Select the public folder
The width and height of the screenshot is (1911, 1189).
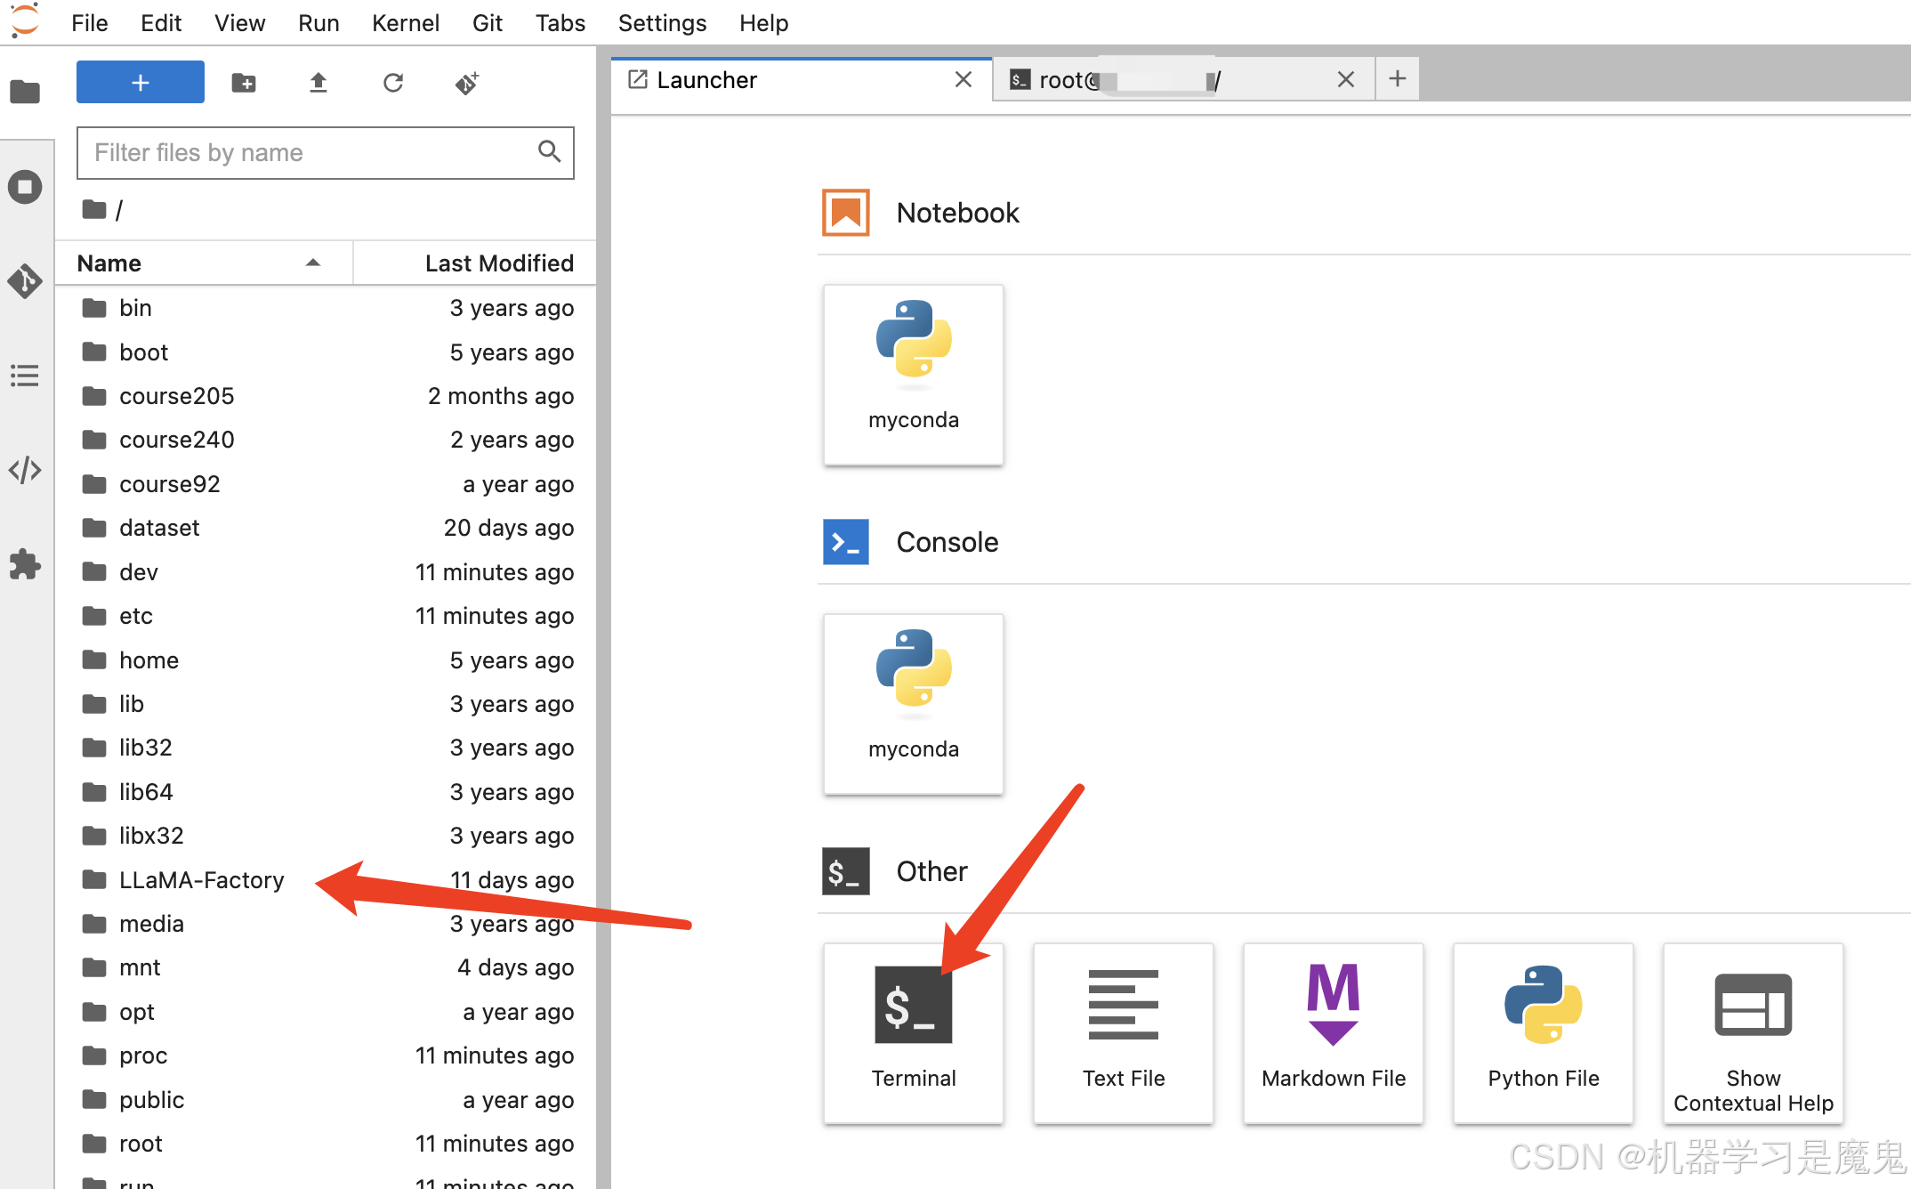pyautogui.click(x=326, y=1100)
